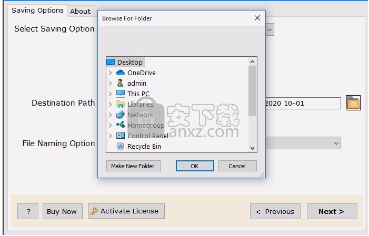Select the admin folder label
Image resolution: width=369 pixels, height=236 pixels.
[137, 83]
